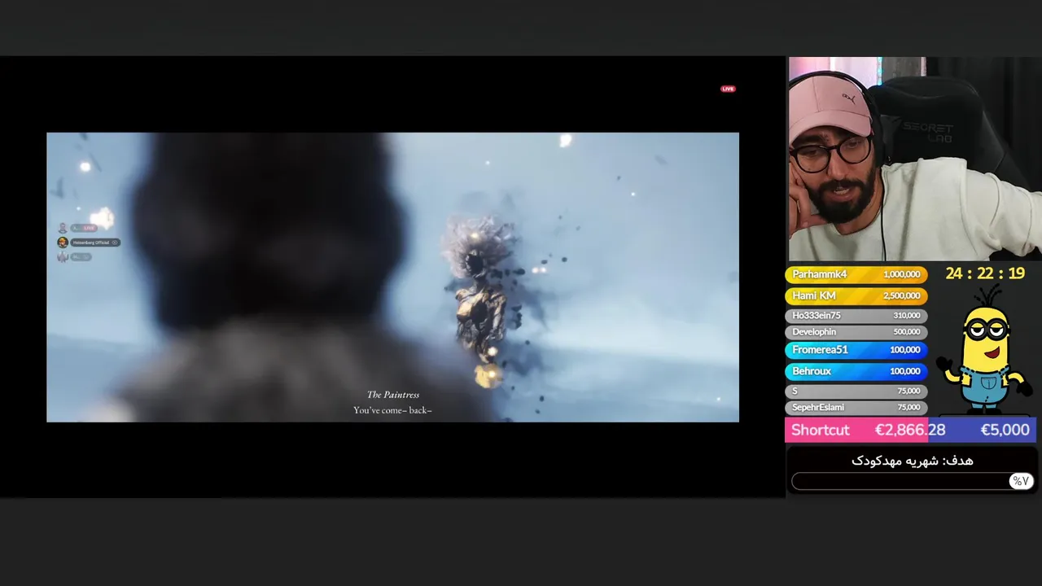The height and width of the screenshot is (586, 1042).
Task: Click the Heisenberg Official avatar icon
Action: point(63,243)
